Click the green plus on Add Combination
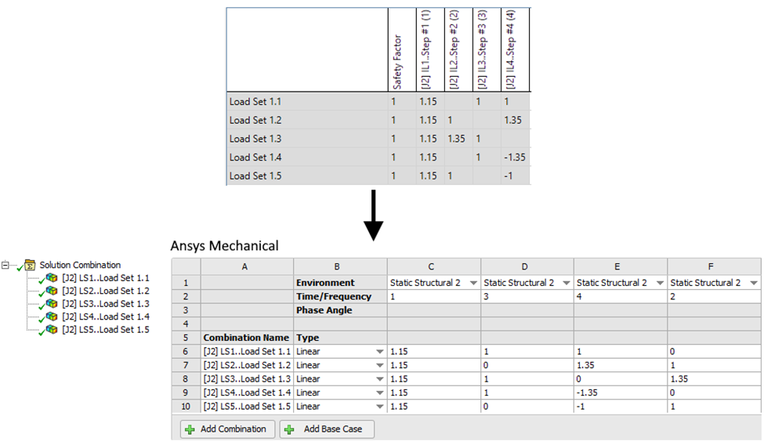Screen dimensions: 764x445 click(190, 429)
